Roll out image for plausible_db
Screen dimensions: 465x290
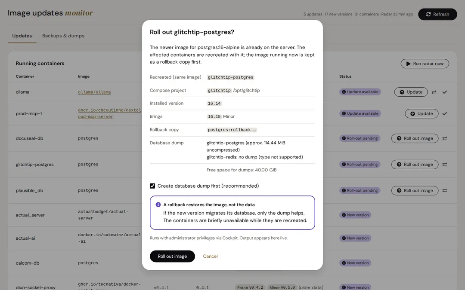click(415, 191)
